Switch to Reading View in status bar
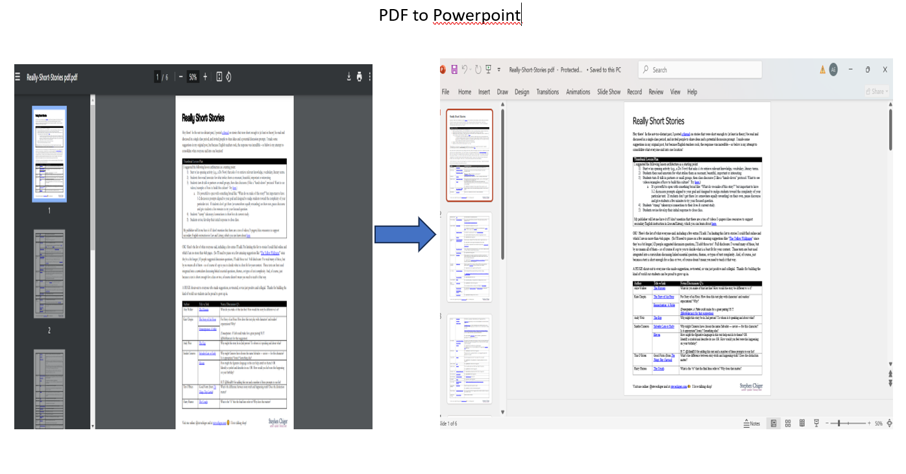 (802, 423)
